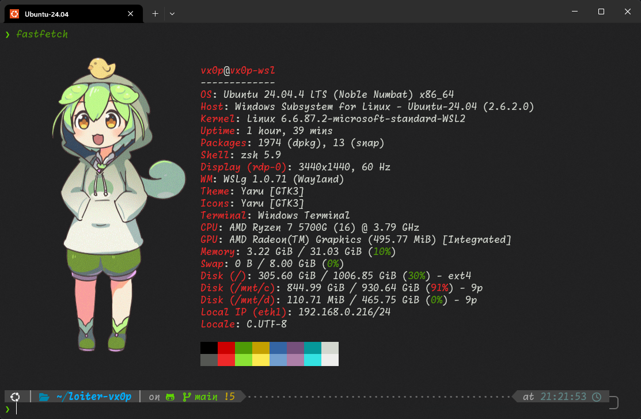Close the Ubuntu-24.04 tab

pos(130,14)
